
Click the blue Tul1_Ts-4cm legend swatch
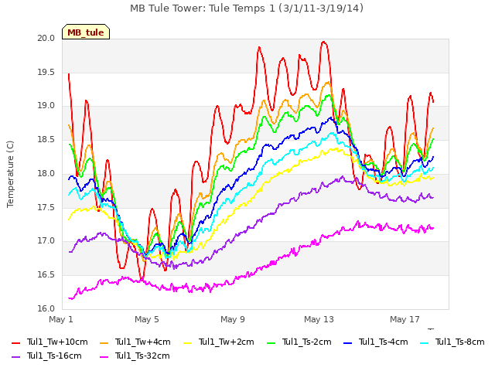click(347, 343)
